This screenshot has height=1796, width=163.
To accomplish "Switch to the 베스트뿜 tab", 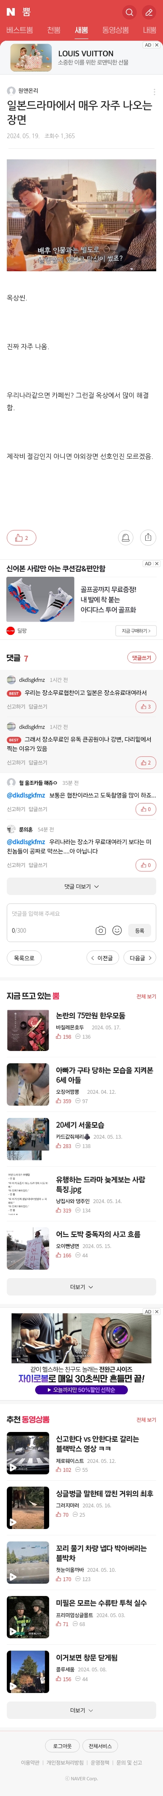I will pos(19,30).
